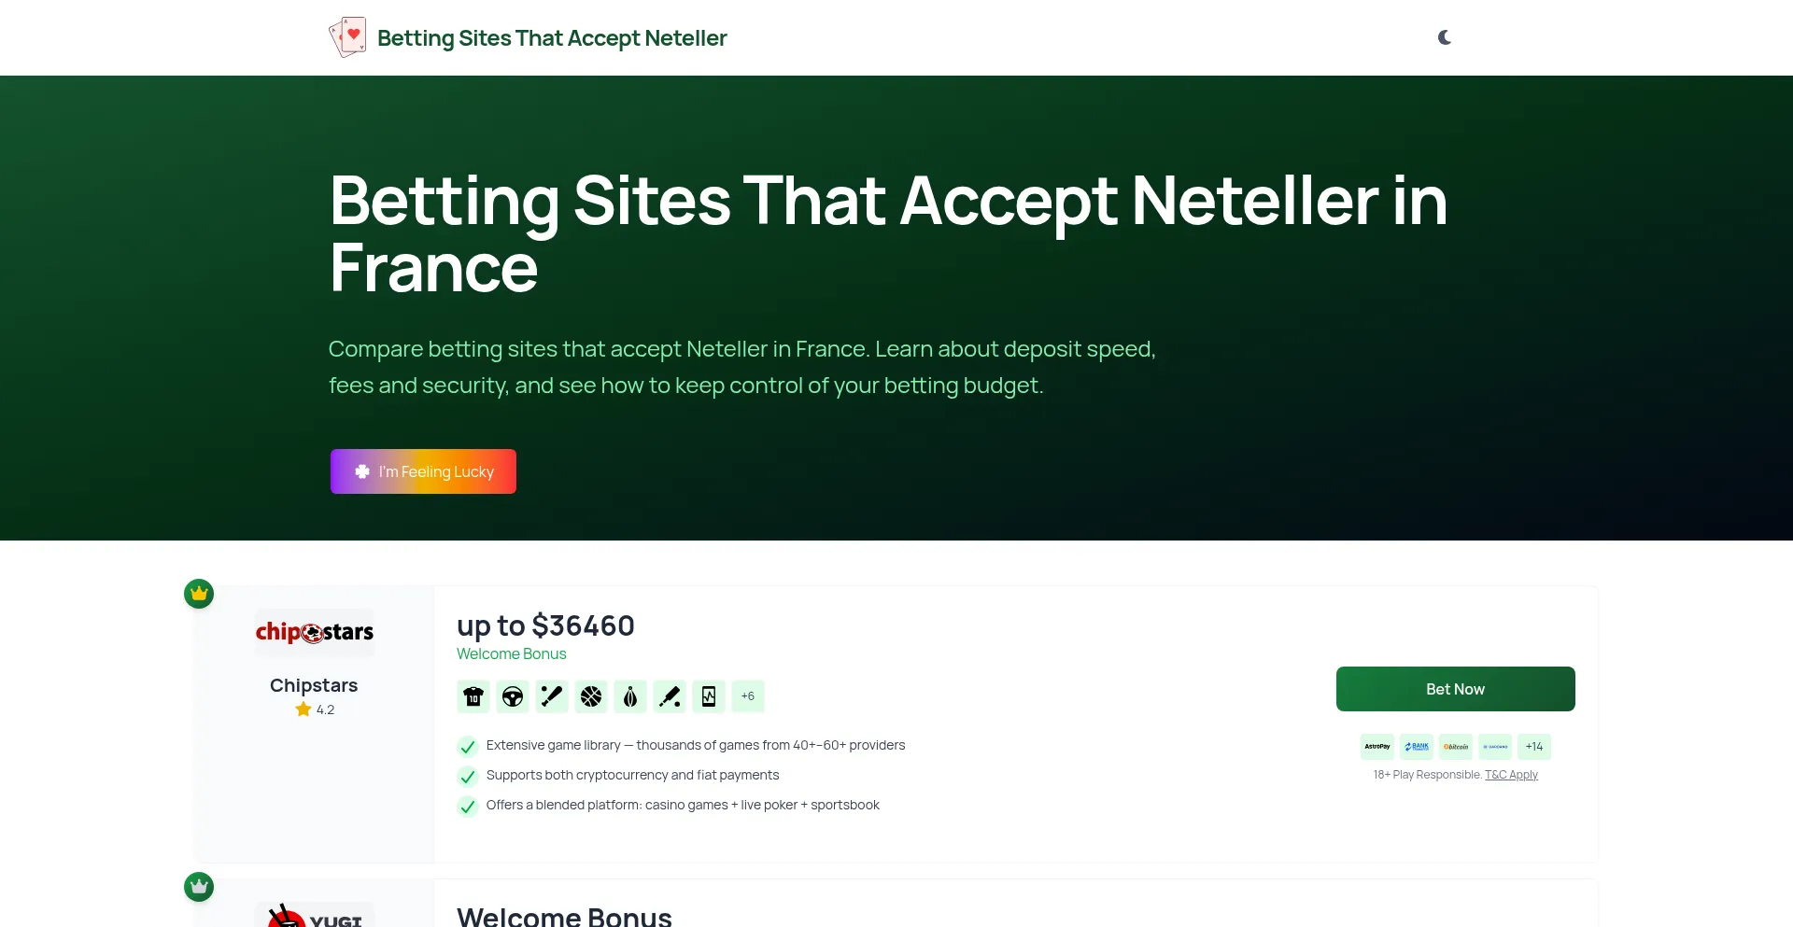Screen dimensions: 1793x927
Task: Open the Betting Sites That Accept Neteller header
Action: click(552, 37)
